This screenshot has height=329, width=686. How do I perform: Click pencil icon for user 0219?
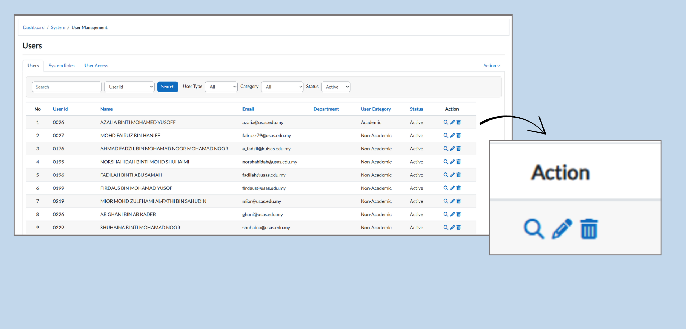point(452,201)
